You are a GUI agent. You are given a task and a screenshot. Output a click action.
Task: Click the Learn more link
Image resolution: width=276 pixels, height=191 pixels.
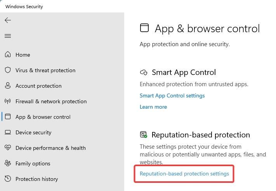click(x=153, y=107)
